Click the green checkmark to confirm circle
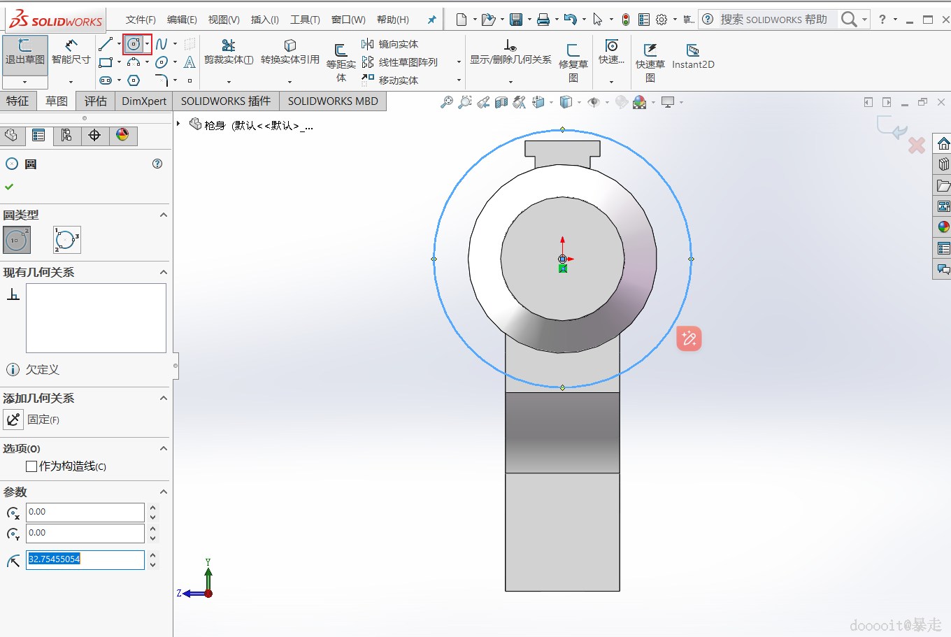 (x=9, y=187)
